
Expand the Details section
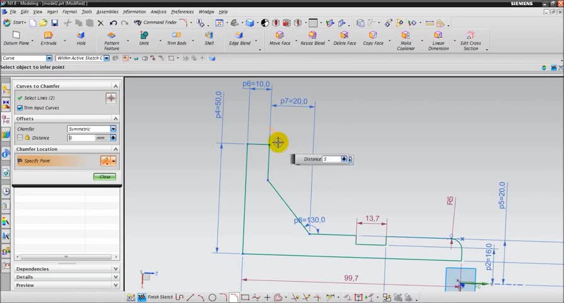tap(115, 276)
